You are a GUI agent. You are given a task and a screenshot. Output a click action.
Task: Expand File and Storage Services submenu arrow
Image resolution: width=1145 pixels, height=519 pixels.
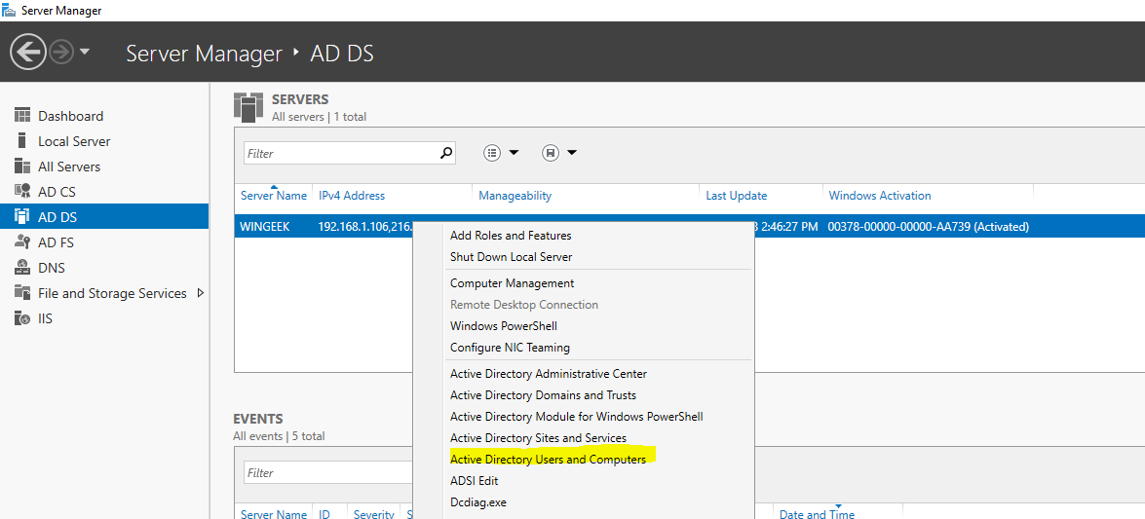[x=201, y=293]
